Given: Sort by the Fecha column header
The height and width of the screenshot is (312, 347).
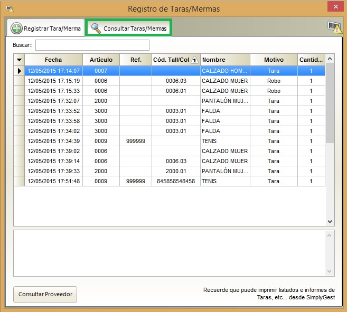Looking at the screenshot, I should (53, 60).
